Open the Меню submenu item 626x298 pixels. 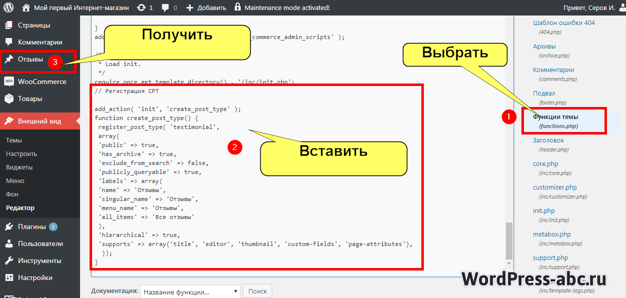[x=15, y=181]
